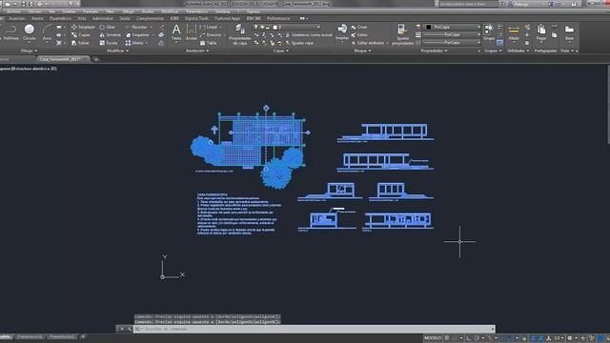Image resolution: width=610 pixels, height=343 pixels.
Task: Select the Polilínea tool
Action: pyautogui.click(x=10, y=31)
